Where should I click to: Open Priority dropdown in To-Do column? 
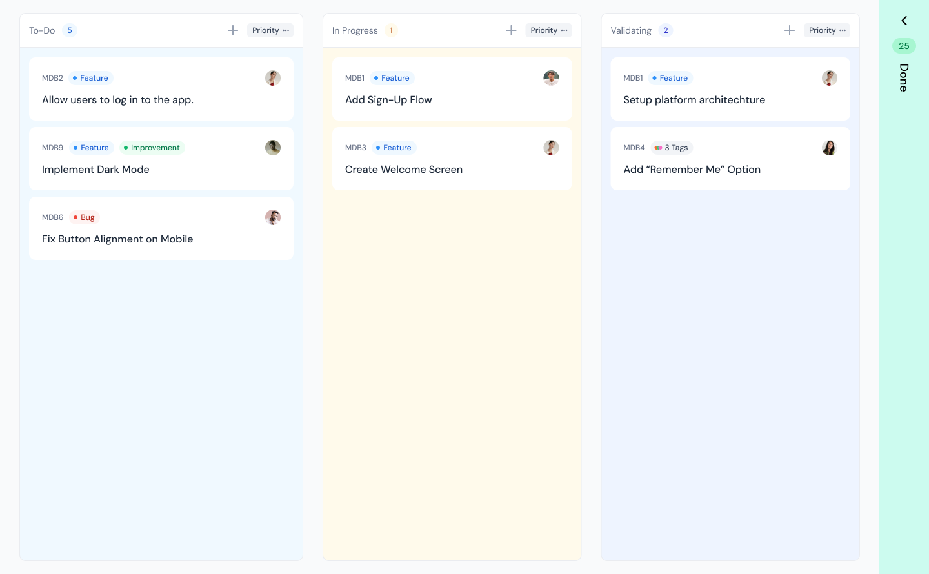(270, 30)
